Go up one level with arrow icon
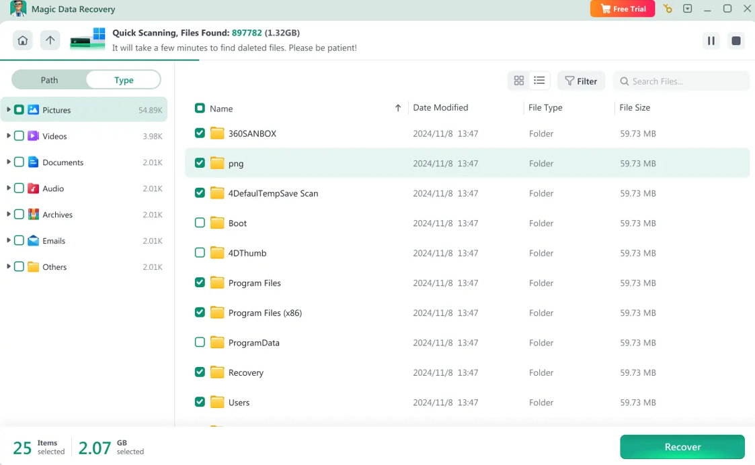The image size is (755, 465). (50, 41)
